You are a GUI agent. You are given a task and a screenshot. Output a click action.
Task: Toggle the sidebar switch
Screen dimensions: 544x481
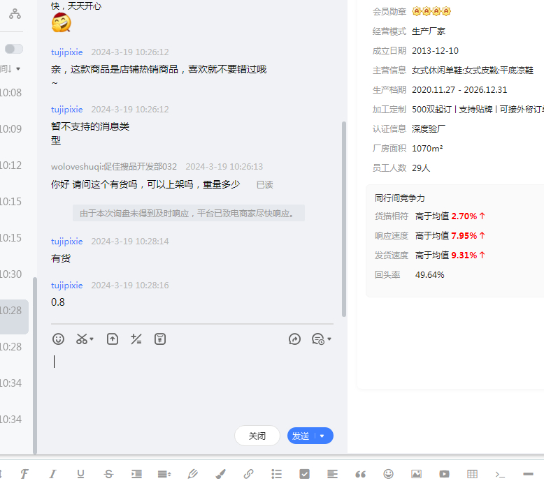(x=14, y=49)
